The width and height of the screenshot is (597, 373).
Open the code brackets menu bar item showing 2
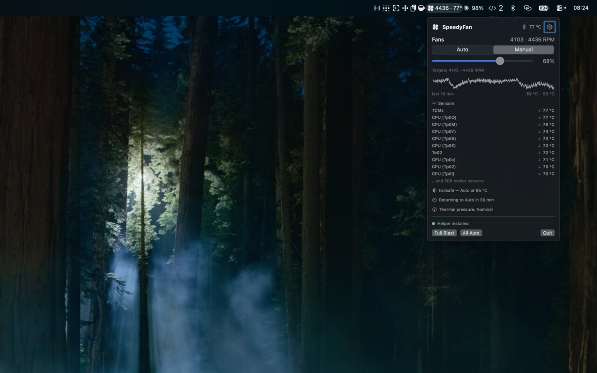496,8
